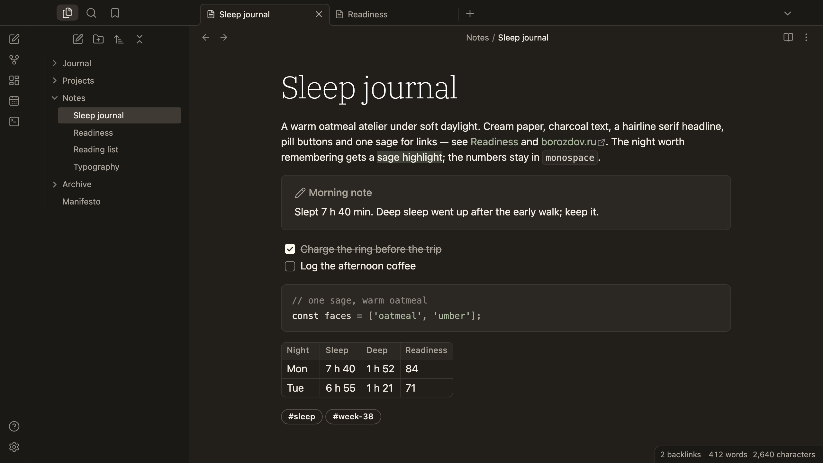823x463 pixels.
Task: Change the sort order icon
Action: click(119, 39)
